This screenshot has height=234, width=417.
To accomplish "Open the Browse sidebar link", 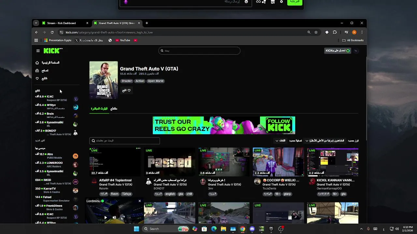I will pyautogui.click(x=42, y=71).
